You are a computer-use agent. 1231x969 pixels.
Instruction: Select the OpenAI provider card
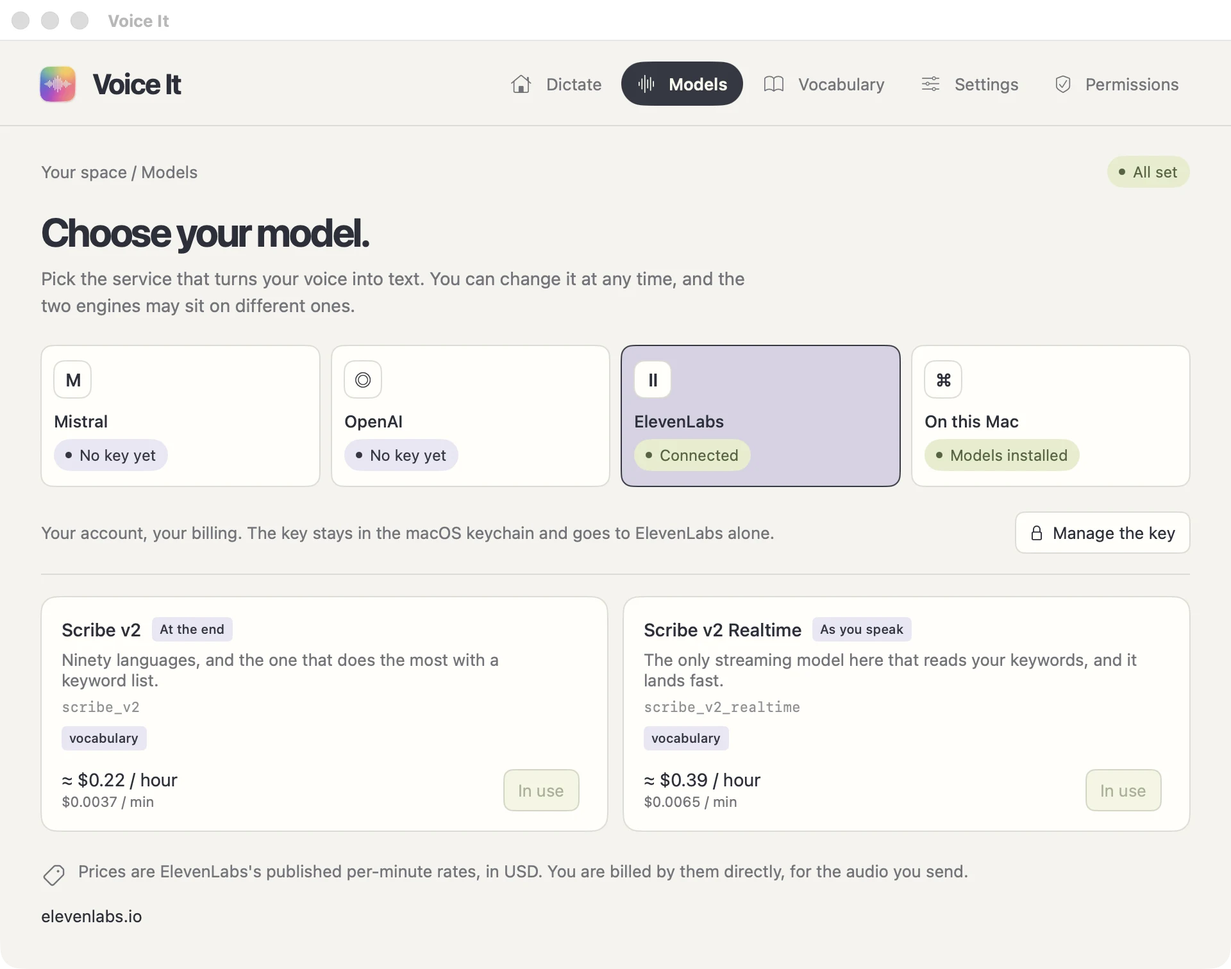[x=471, y=416]
